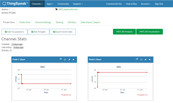Edit Field 2 Chart with pencil icon
The height and width of the screenshot is (103, 173).
tap(146, 60)
